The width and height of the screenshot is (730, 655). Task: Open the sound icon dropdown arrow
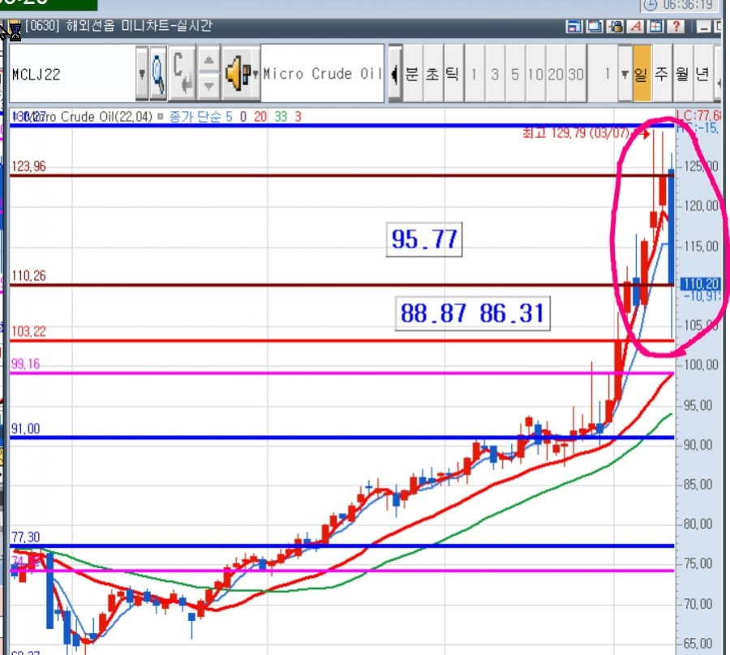(255, 74)
